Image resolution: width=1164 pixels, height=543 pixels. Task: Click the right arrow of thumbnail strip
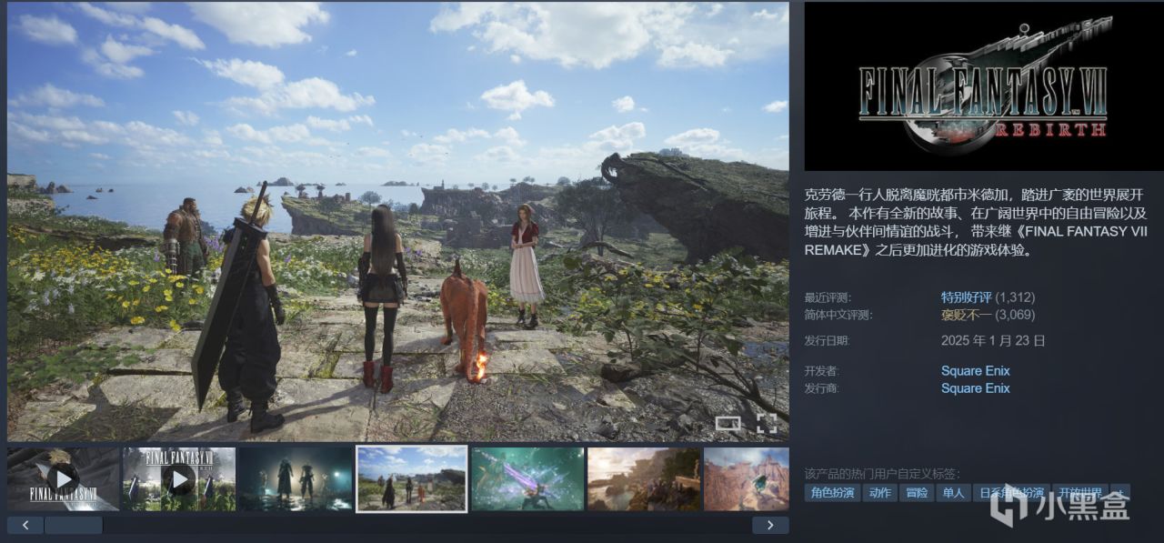click(x=770, y=525)
